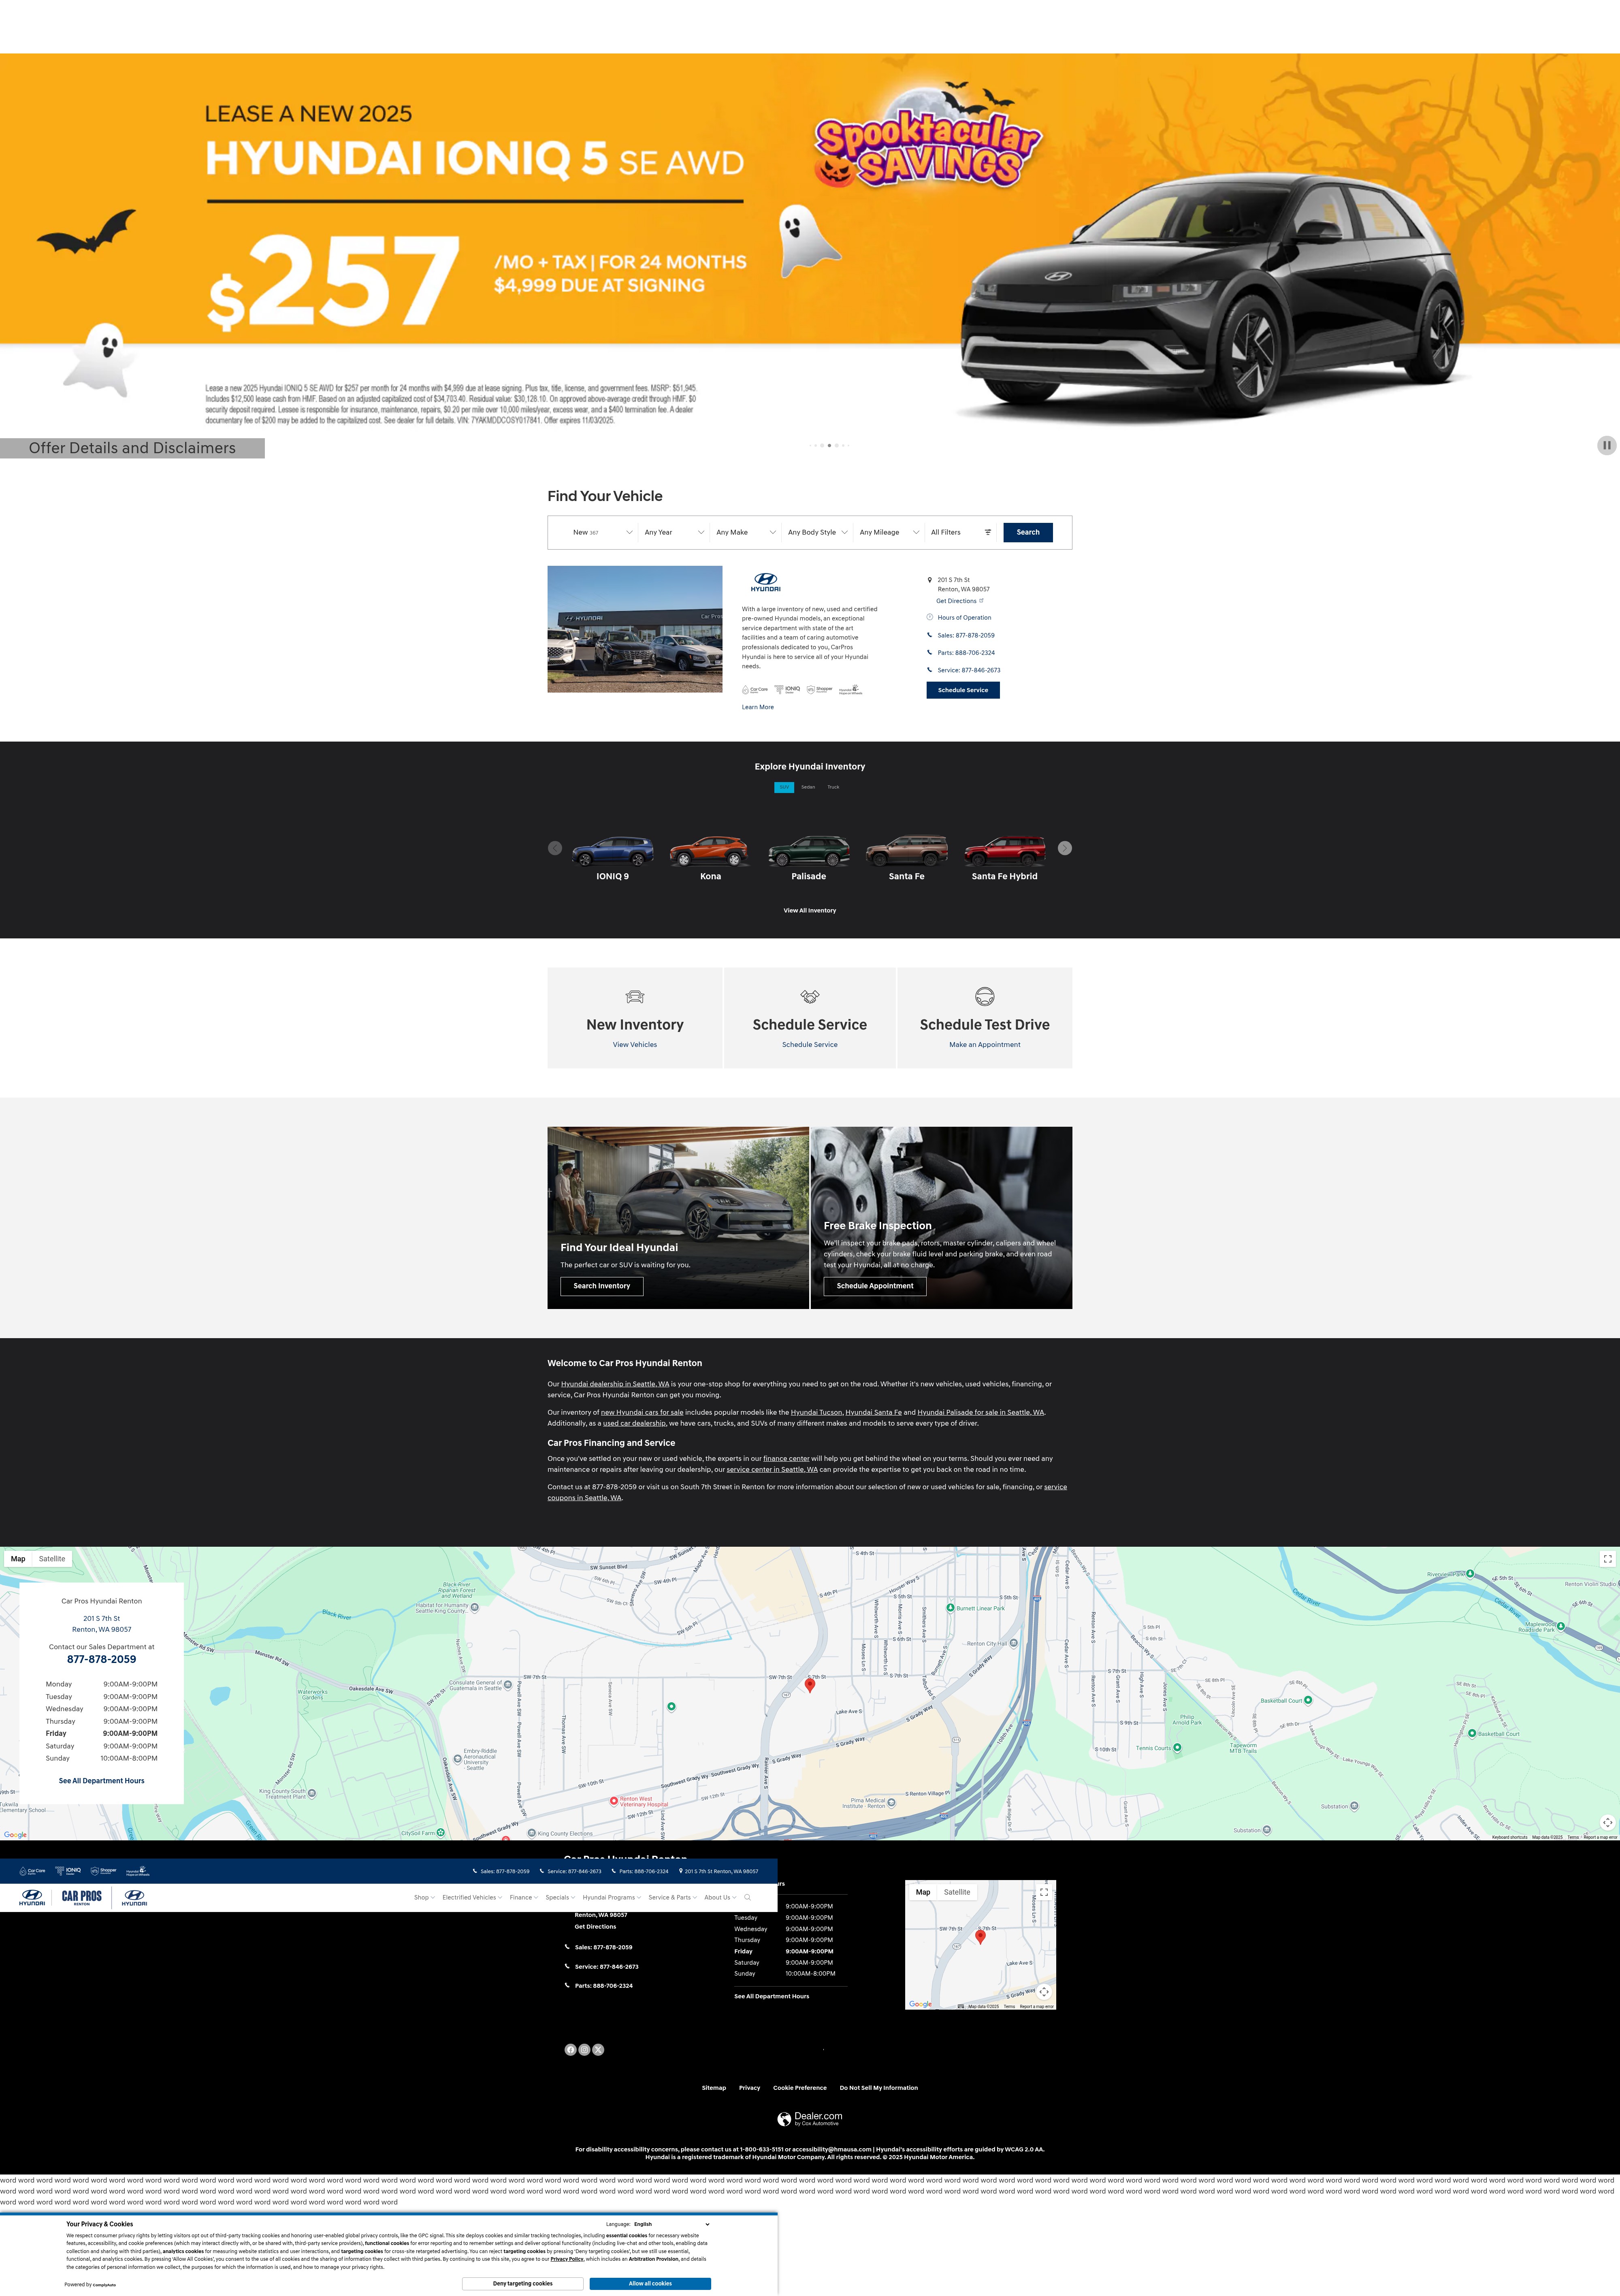Click the blue Search button
The image size is (1620, 2296).
[1028, 532]
